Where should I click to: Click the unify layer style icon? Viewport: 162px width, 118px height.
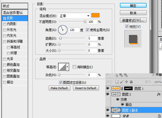click(x=125, y=75)
